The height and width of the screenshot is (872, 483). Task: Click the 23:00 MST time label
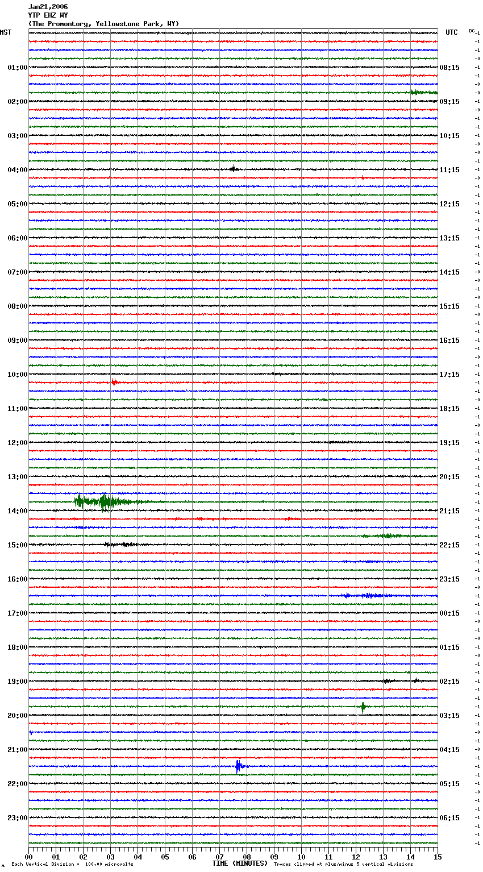(x=17, y=818)
